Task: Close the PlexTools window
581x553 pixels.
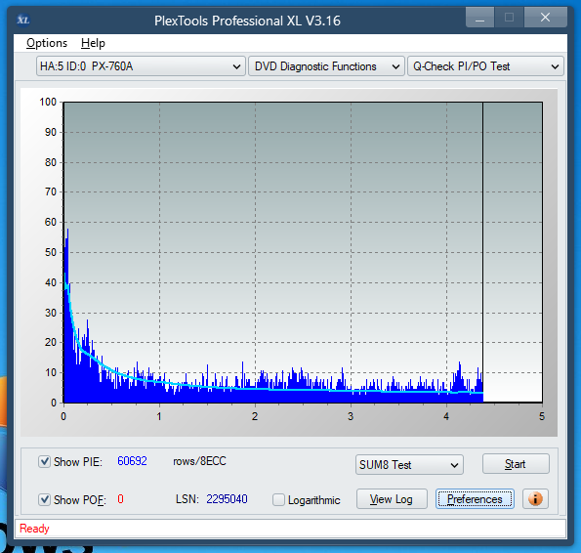Action: (x=546, y=18)
